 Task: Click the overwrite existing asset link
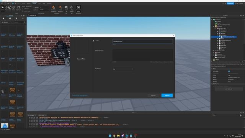pyautogui.click(x=80, y=95)
